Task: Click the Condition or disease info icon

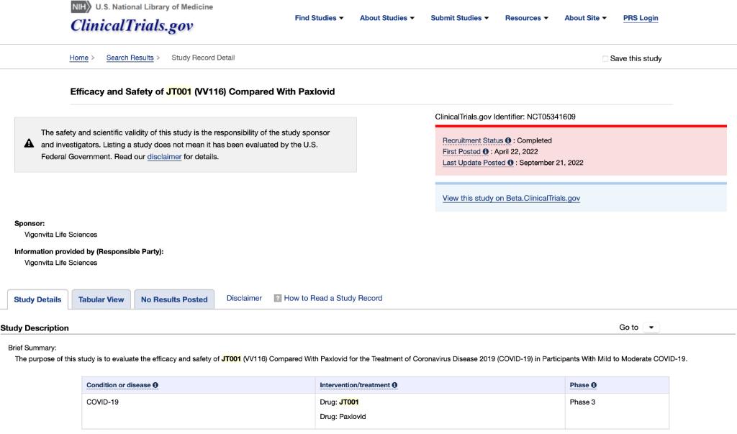Action: click(155, 385)
